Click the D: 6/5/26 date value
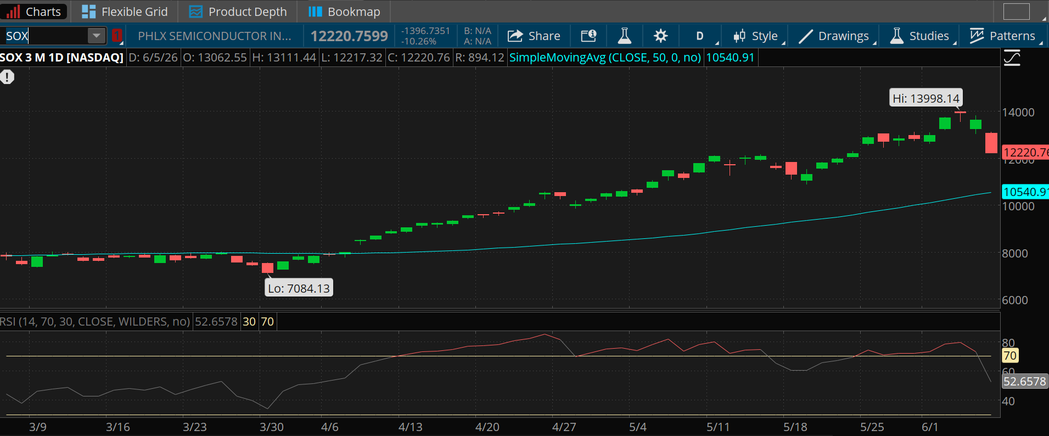Image resolution: width=1049 pixels, height=436 pixels. [153, 58]
